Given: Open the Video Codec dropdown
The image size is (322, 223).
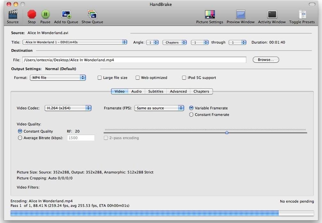Looking at the screenshot, I should pyautogui.click(x=68, y=108).
